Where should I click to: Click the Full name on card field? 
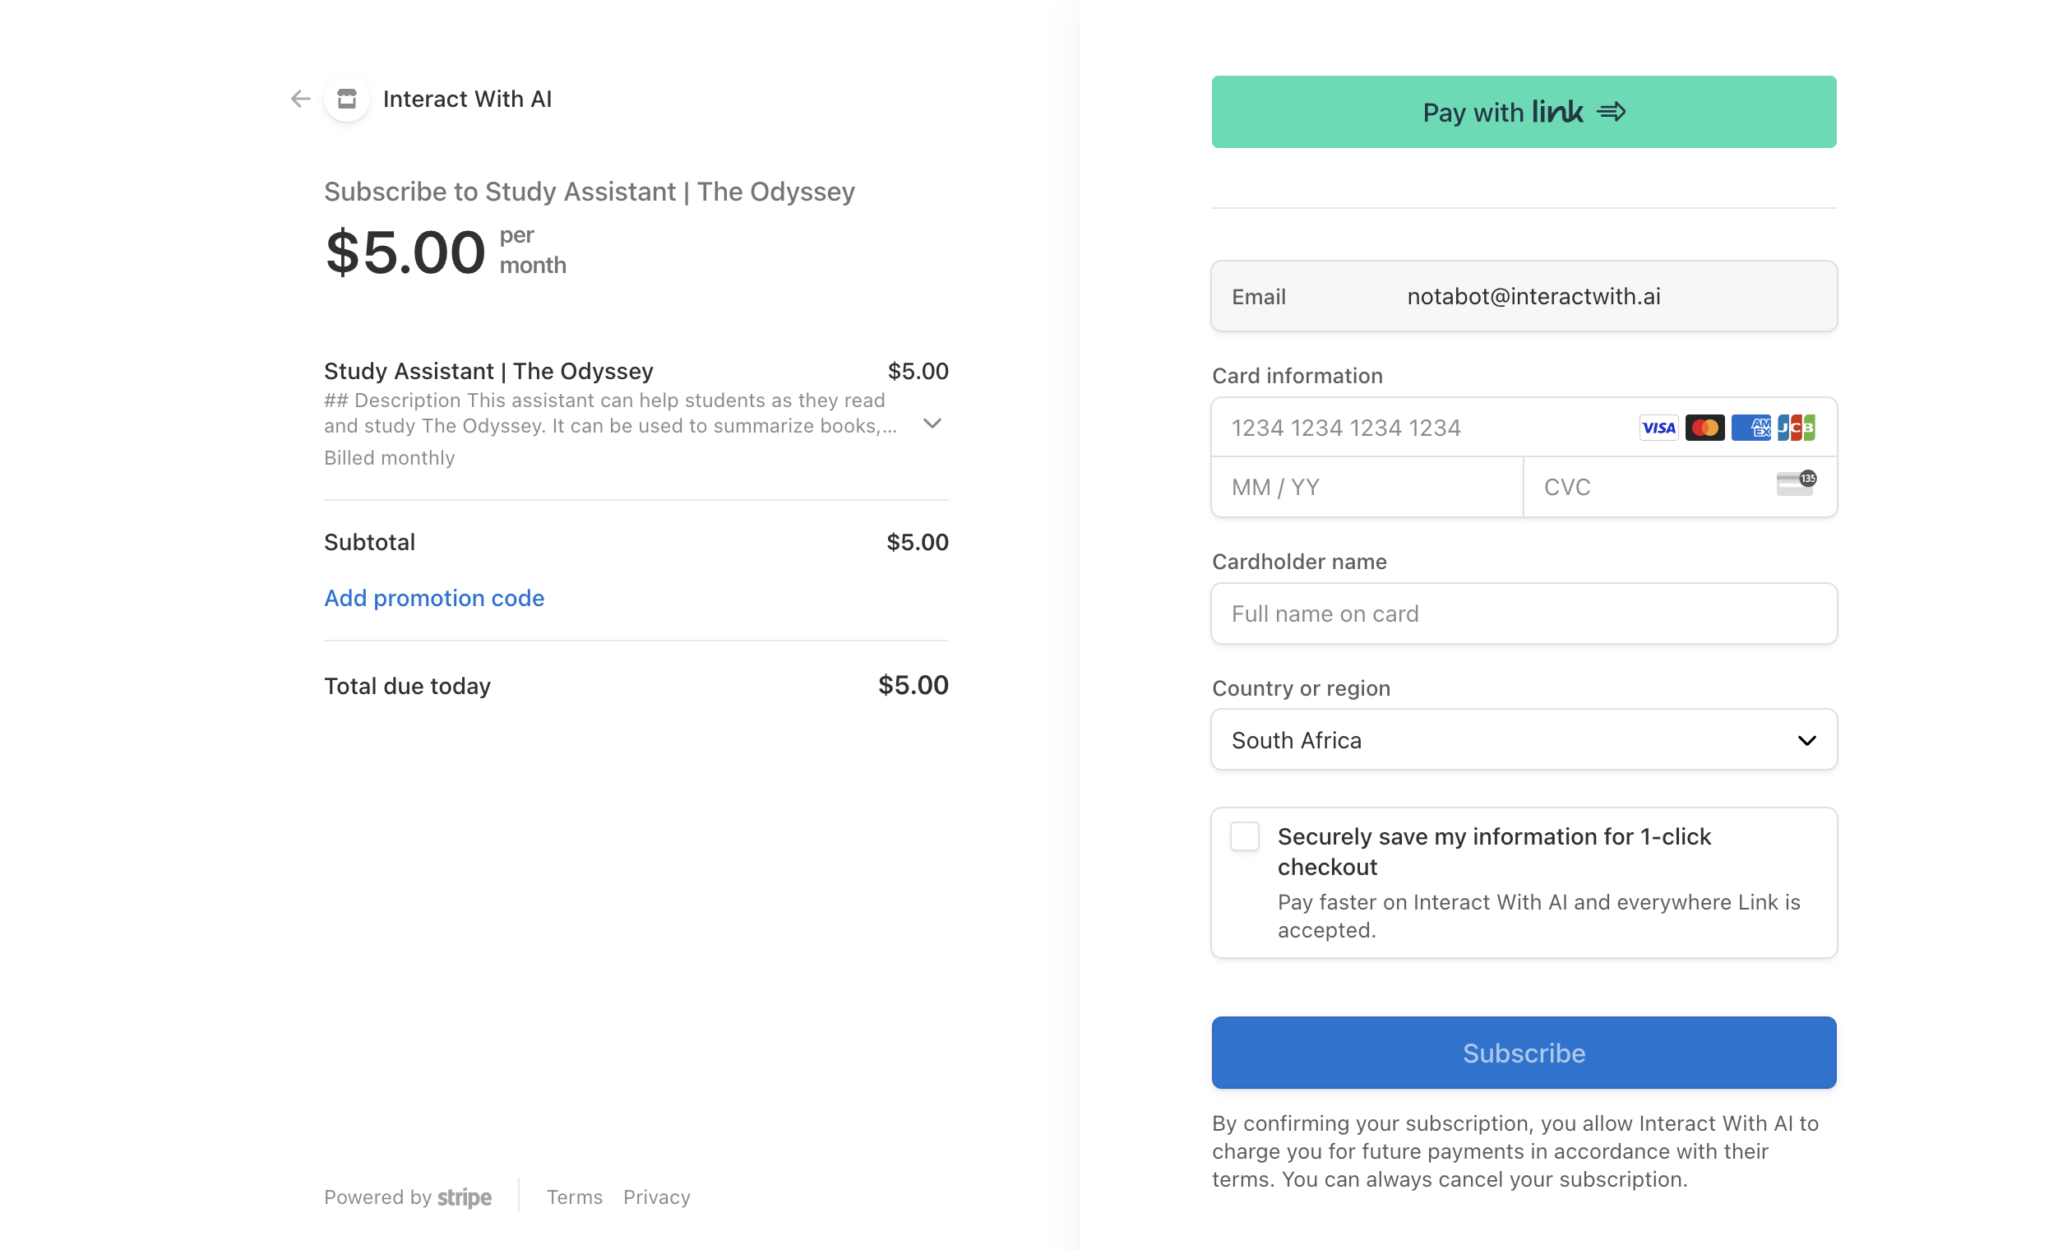(1523, 614)
